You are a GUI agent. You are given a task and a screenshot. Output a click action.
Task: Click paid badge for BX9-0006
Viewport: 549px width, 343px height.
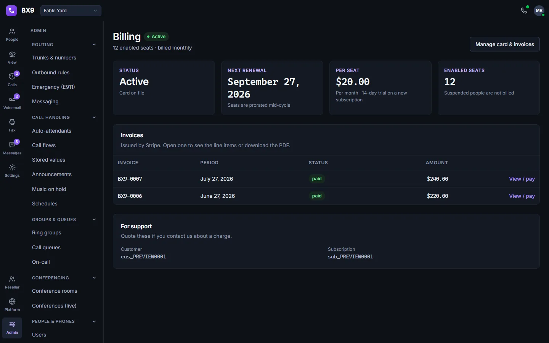coord(317,196)
